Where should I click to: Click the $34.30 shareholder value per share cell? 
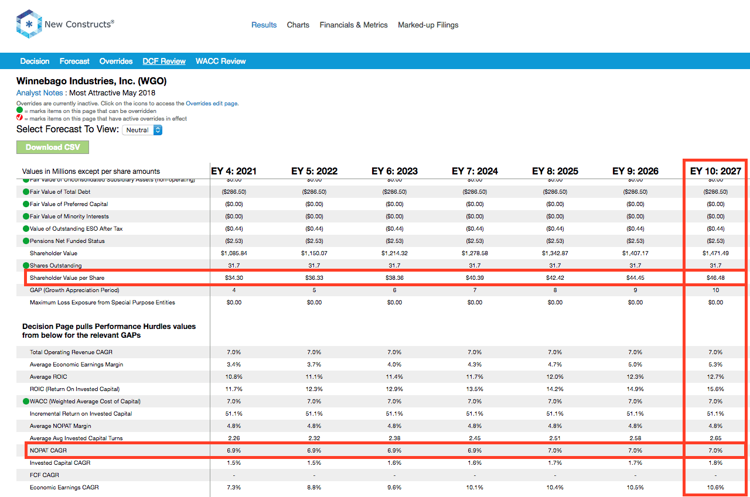pos(234,278)
